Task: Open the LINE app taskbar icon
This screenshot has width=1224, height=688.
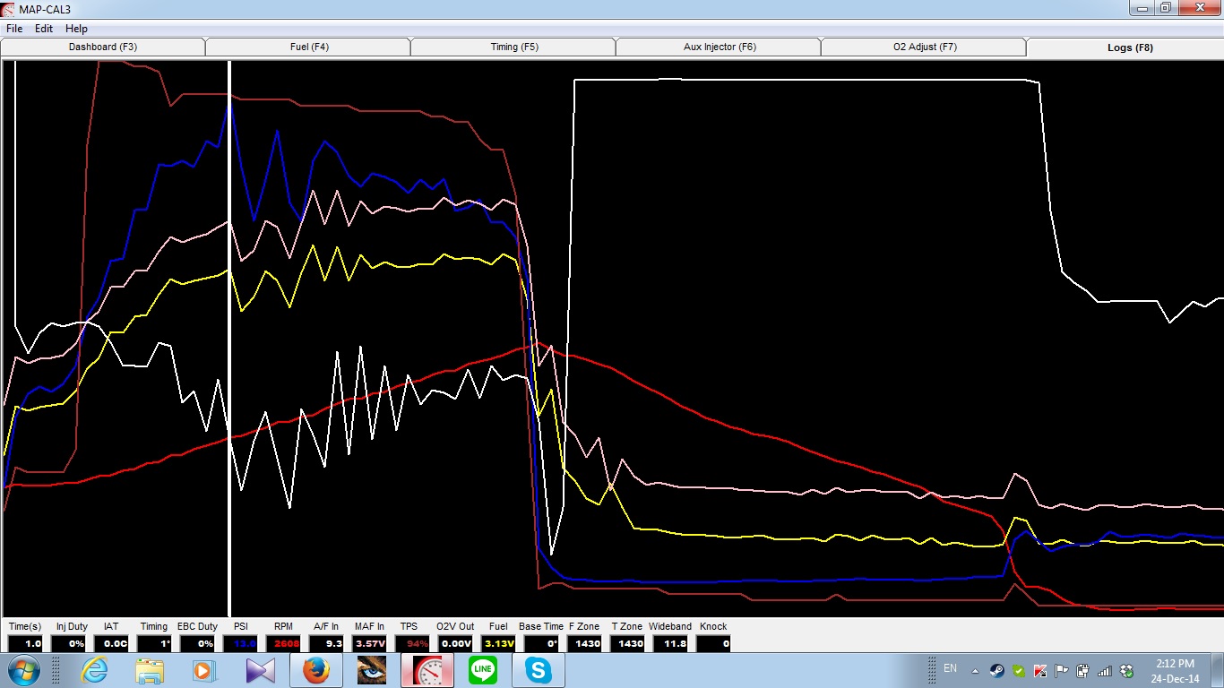Action: pos(483,670)
